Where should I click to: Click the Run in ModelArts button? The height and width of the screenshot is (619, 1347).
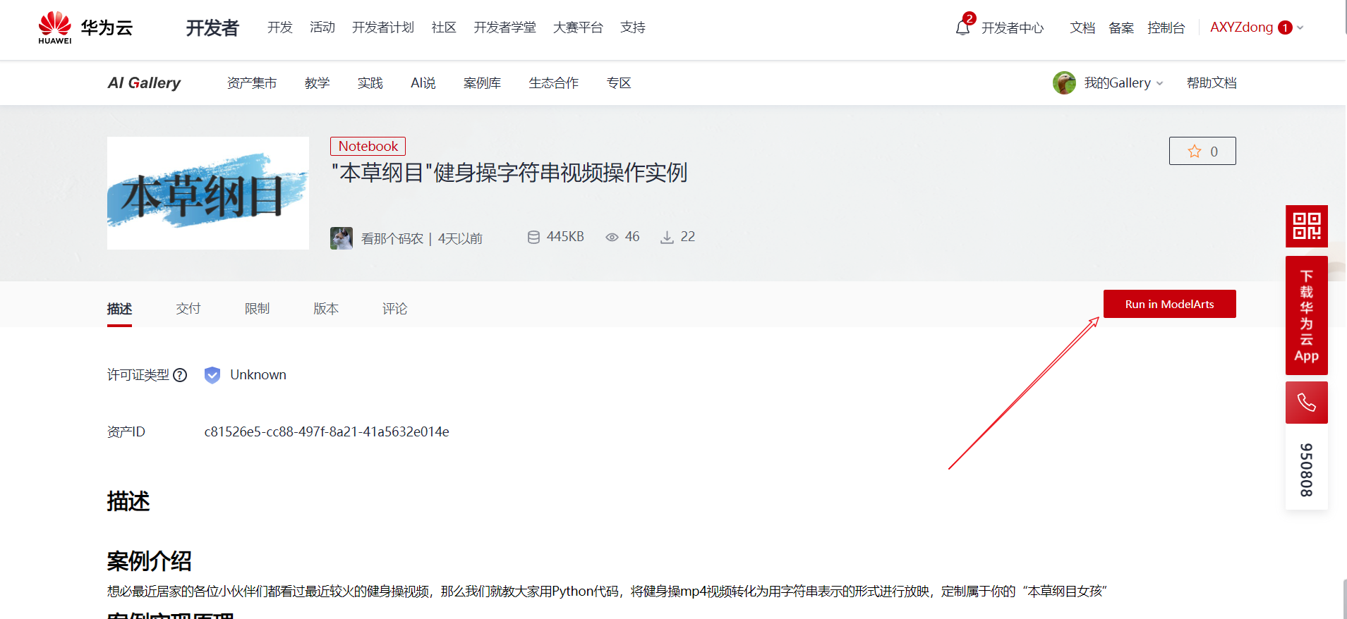[1170, 304]
